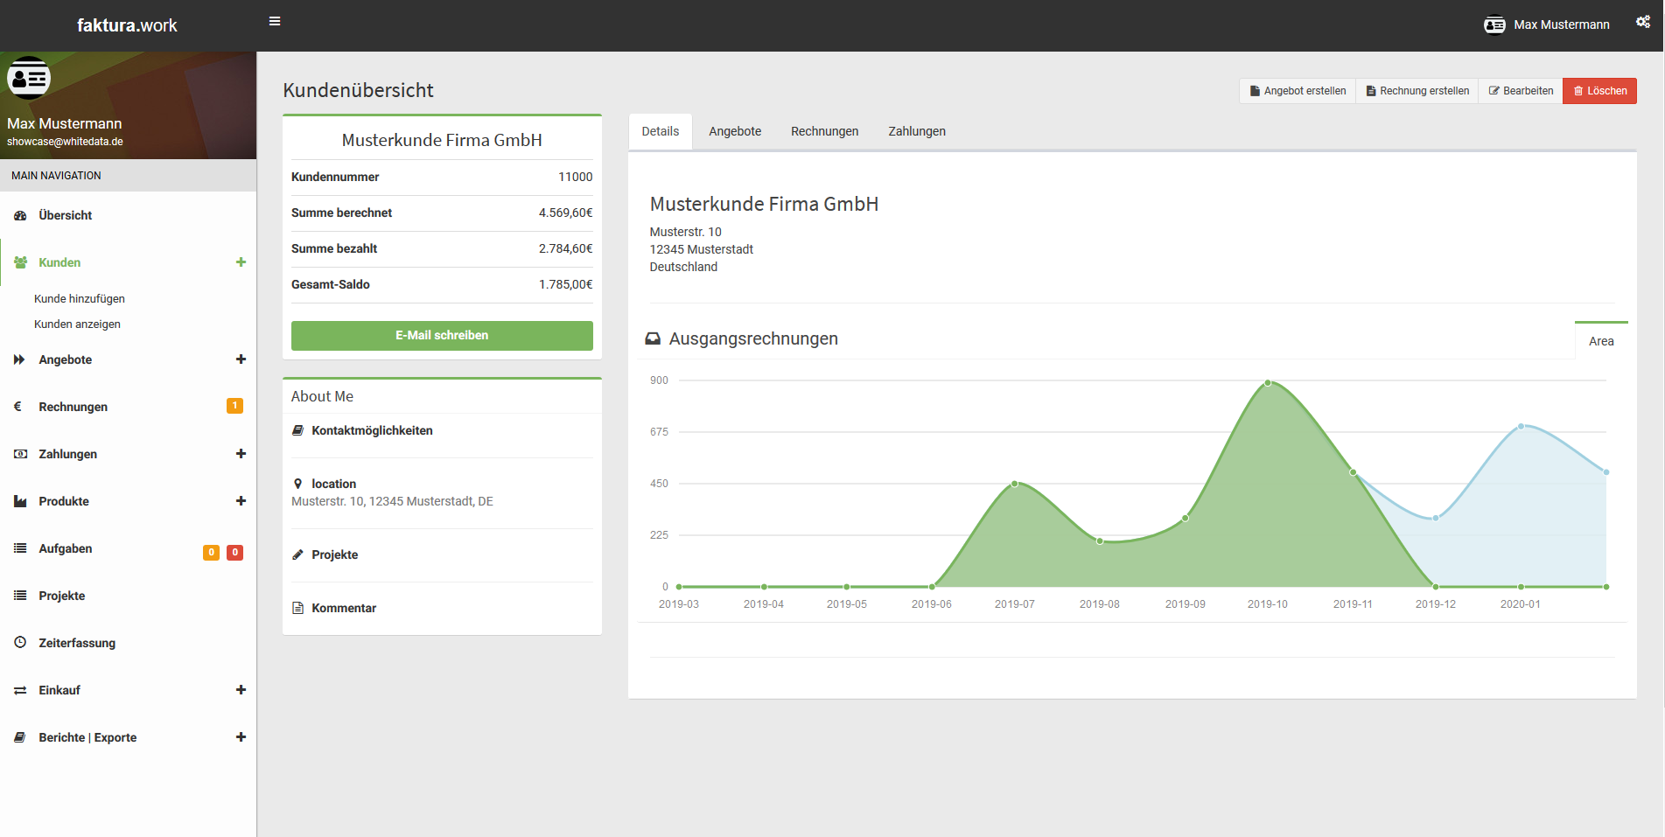
Task: Click the 2019-12 blue data point
Action: click(x=1436, y=518)
